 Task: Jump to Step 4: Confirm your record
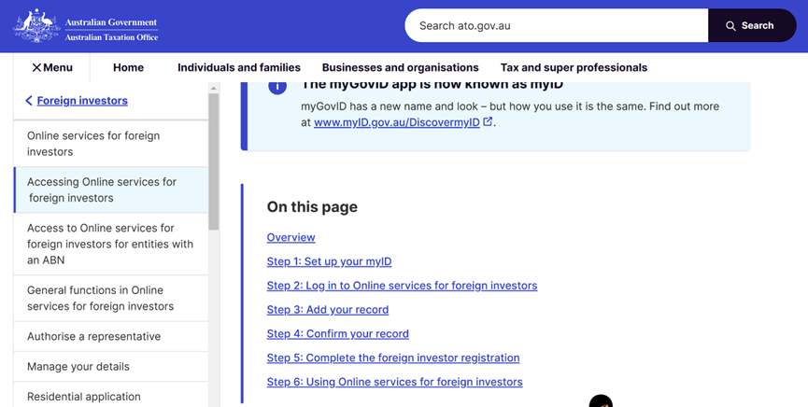[x=337, y=334]
